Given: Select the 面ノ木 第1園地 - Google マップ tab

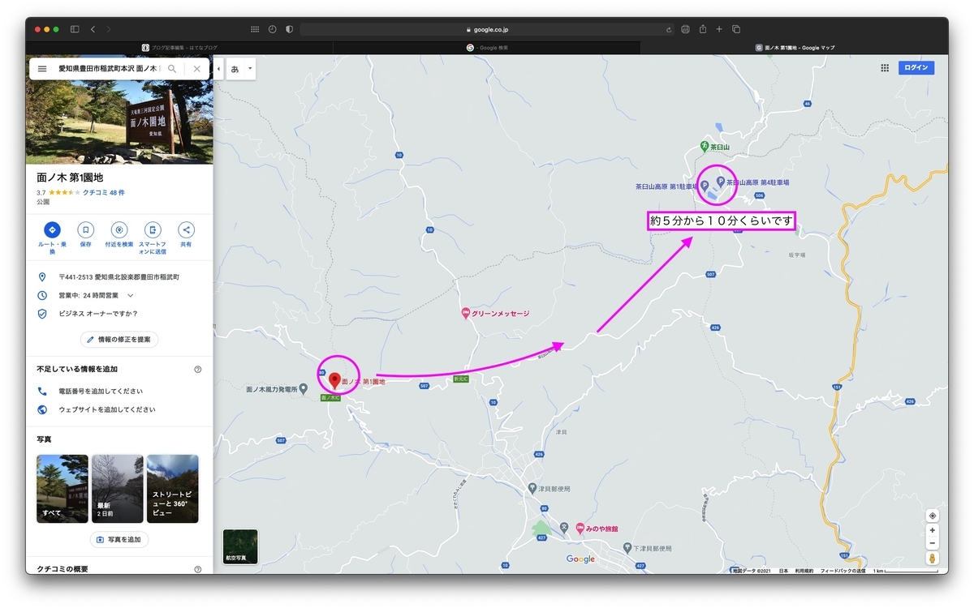Looking at the screenshot, I should (x=795, y=48).
